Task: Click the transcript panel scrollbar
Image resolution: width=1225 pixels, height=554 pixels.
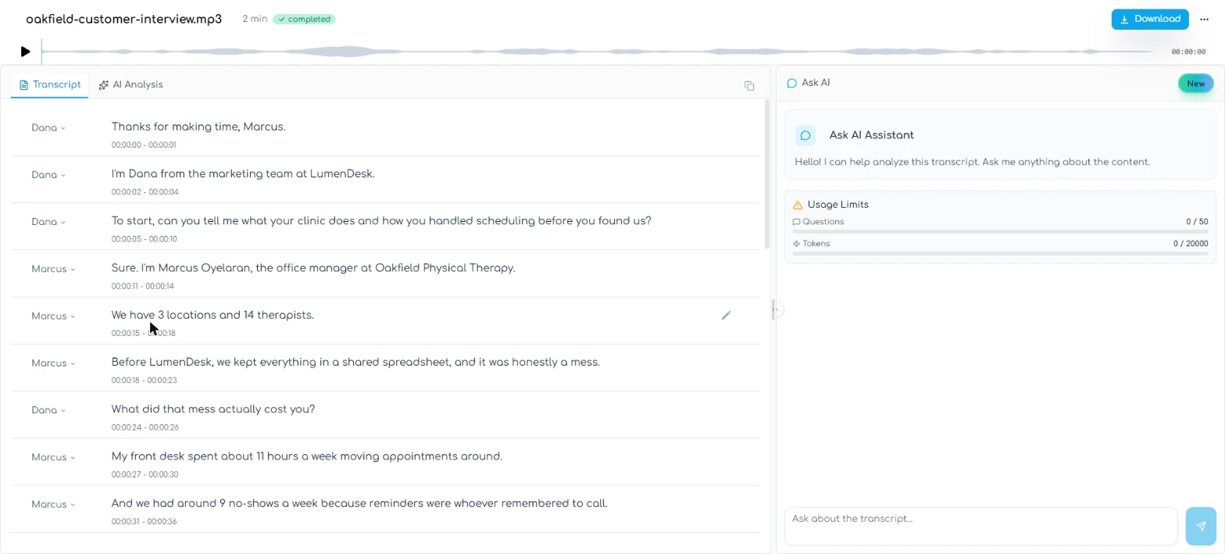Action: pos(767,173)
